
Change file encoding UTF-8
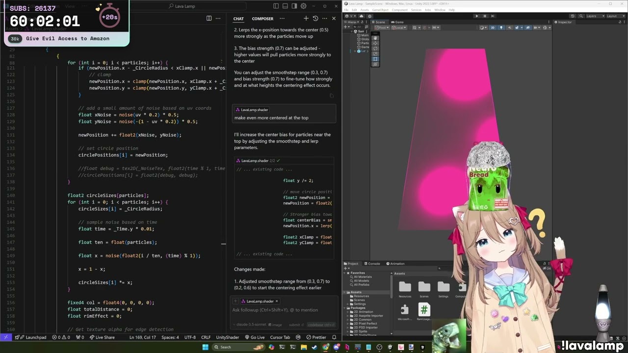pos(190,337)
